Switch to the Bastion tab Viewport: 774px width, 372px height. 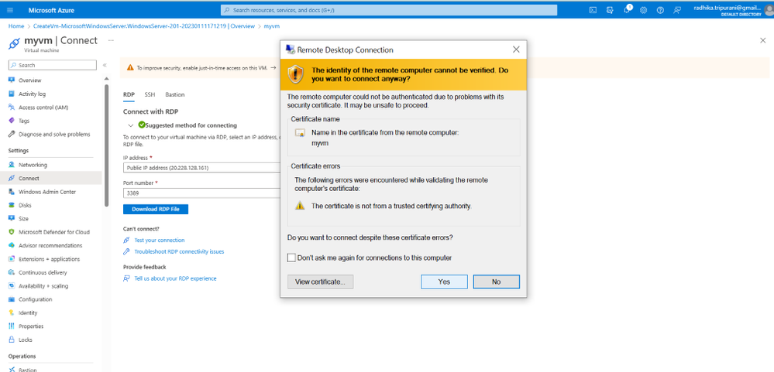(175, 94)
